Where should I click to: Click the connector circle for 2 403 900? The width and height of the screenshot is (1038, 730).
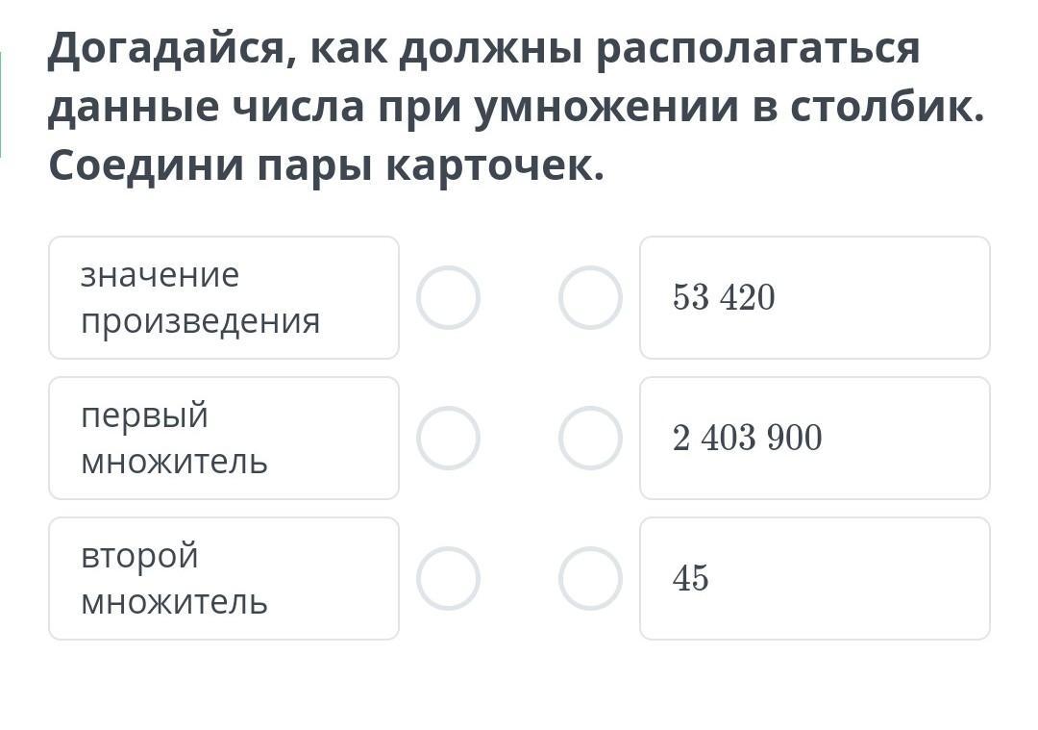coord(590,439)
